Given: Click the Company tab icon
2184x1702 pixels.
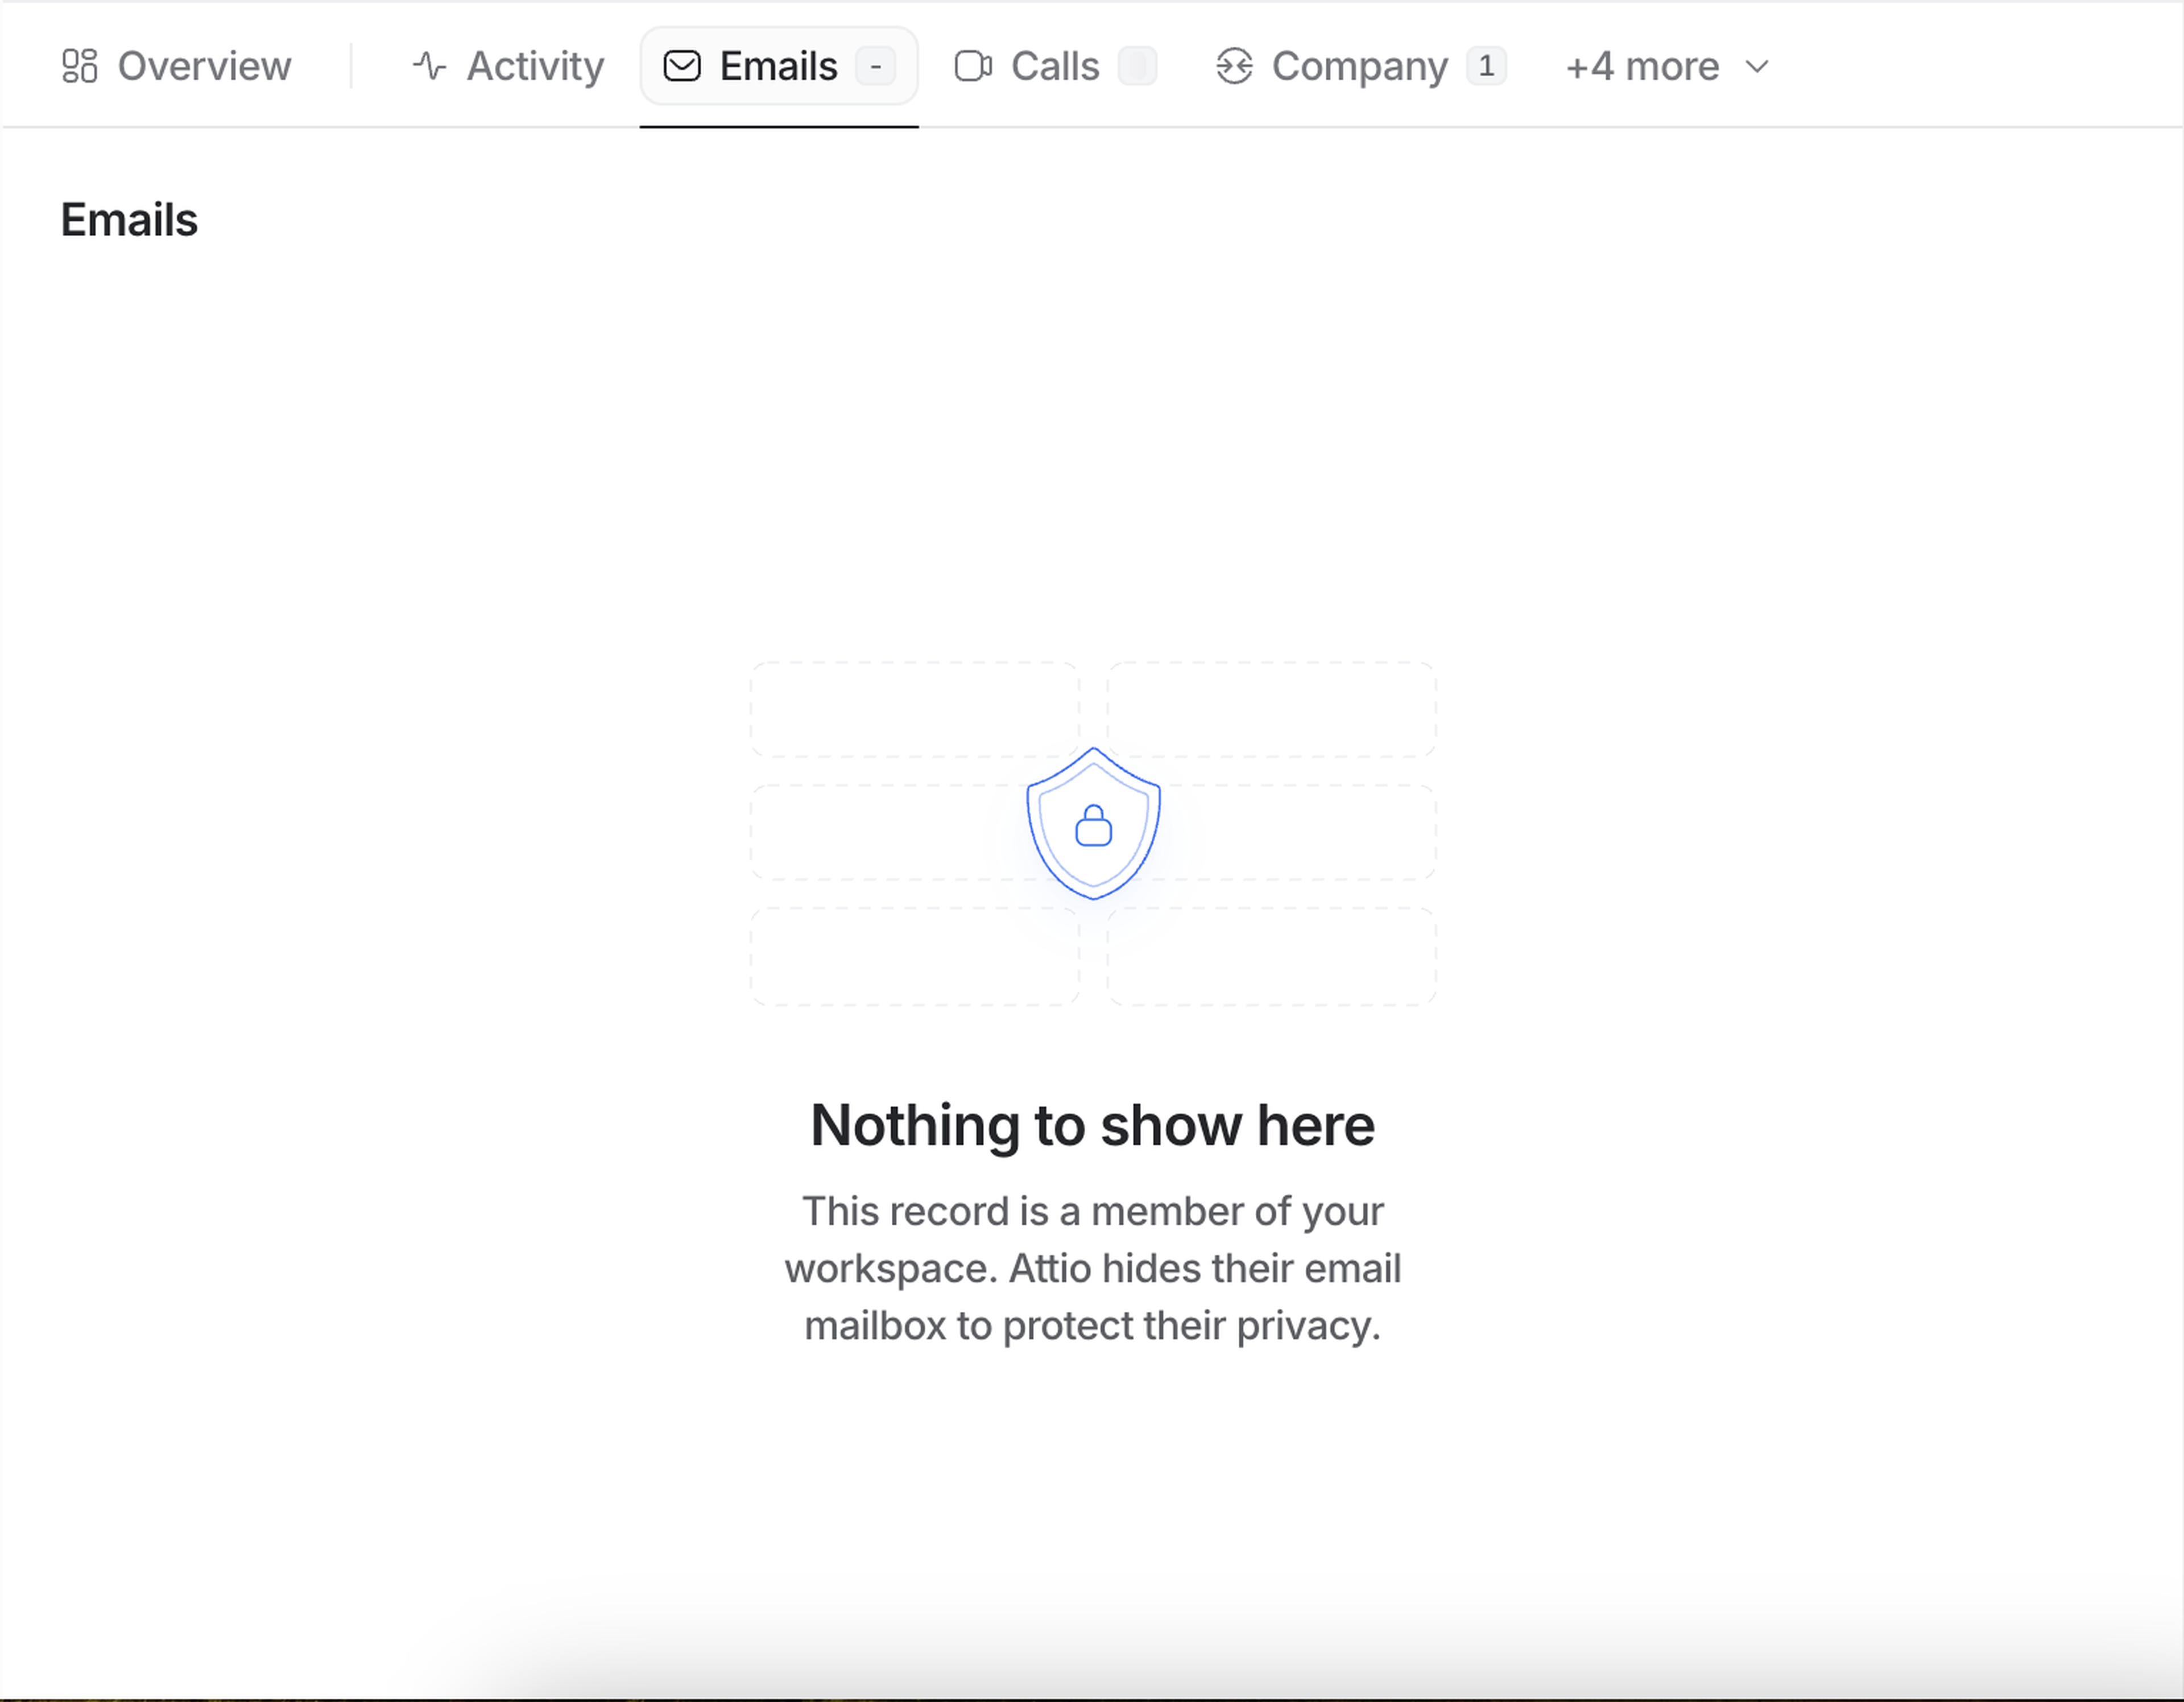Looking at the screenshot, I should [1234, 66].
